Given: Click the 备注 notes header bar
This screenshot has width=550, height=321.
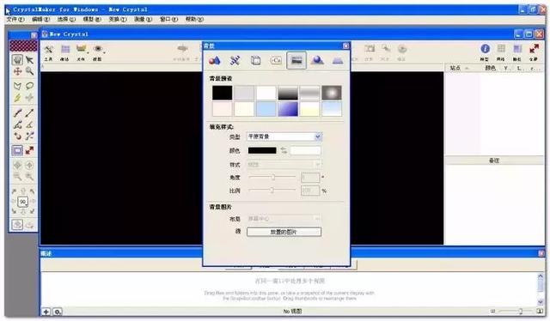Looking at the screenshot, I should click(494, 160).
